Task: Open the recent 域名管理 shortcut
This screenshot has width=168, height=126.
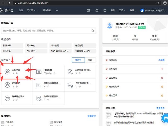Action: tap(61, 46)
